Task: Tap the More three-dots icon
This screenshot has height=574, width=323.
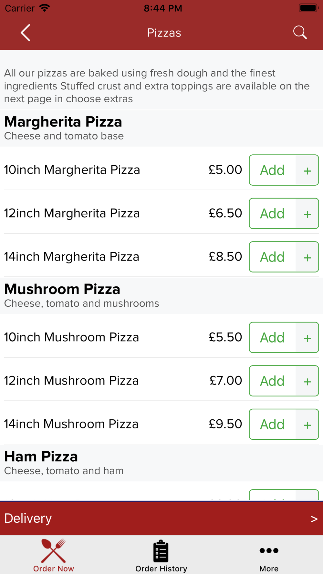Action: (x=269, y=550)
